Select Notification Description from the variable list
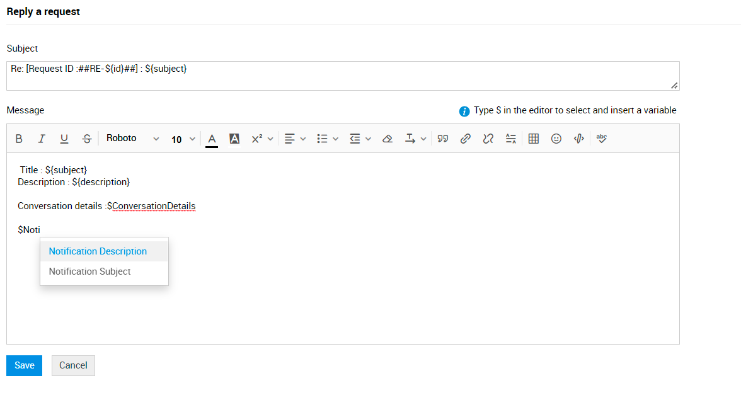This screenshot has height=400, width=741. click(x=104, y=251)
